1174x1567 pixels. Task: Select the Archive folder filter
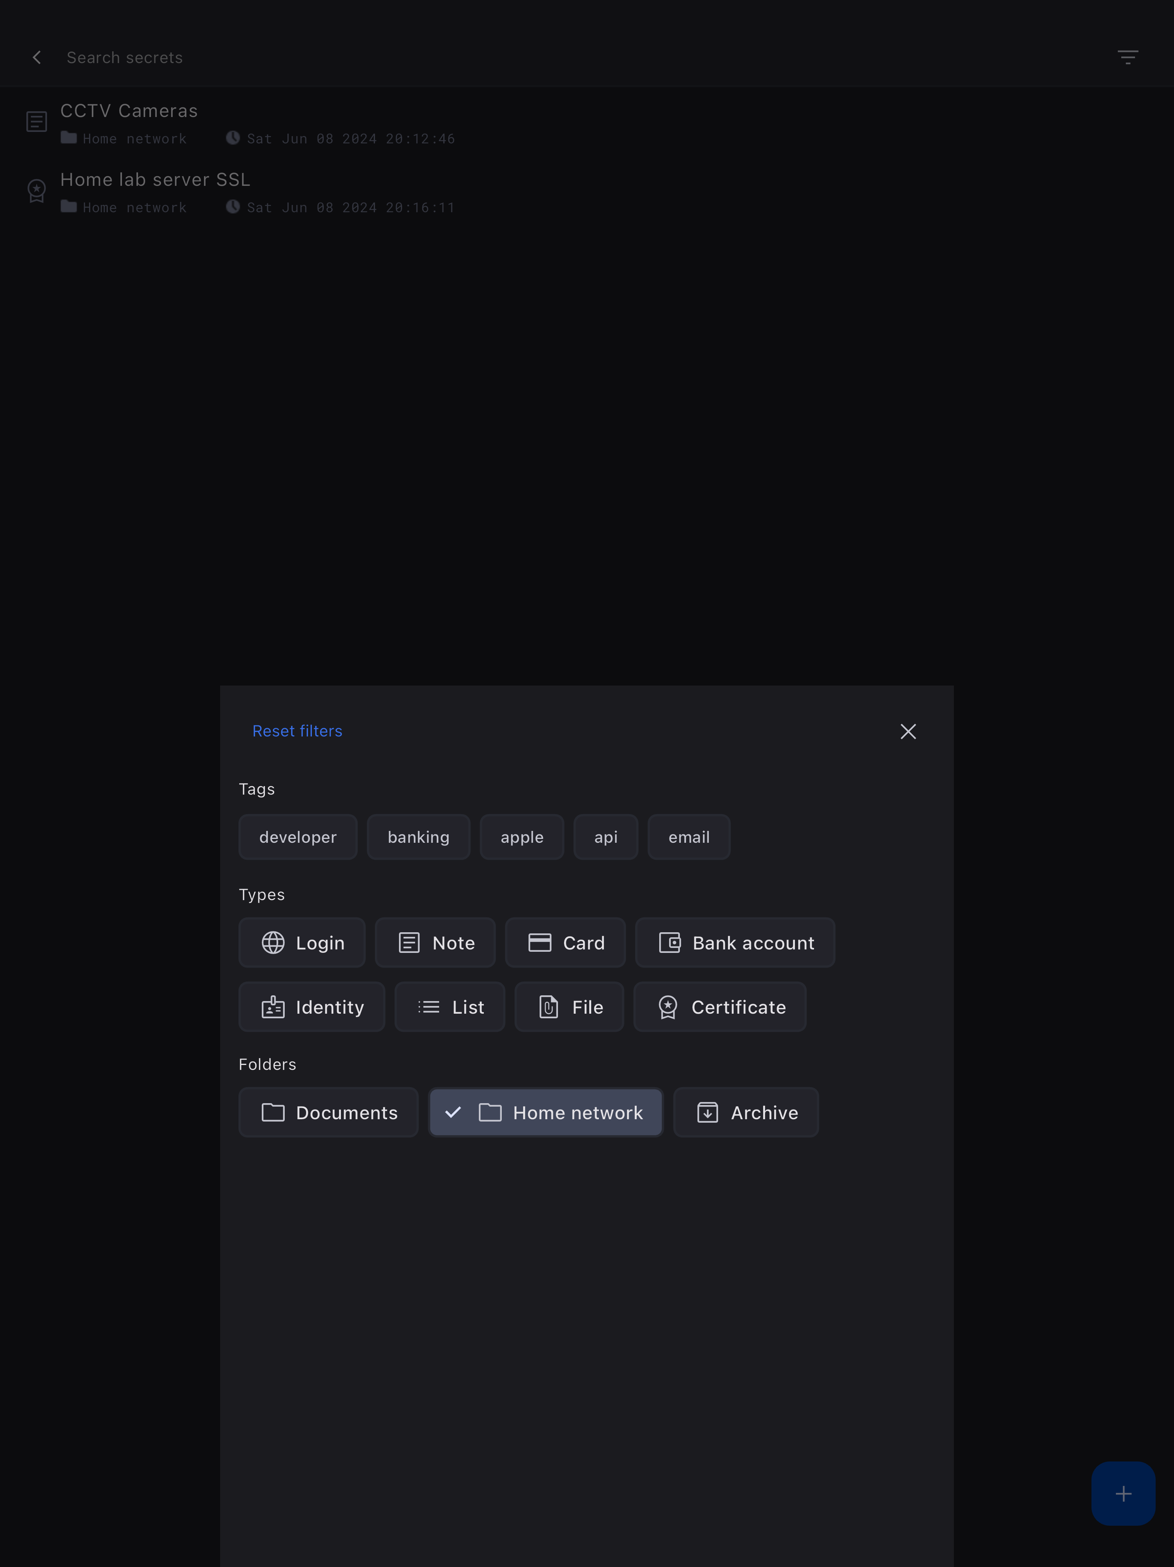(746, 1112)
